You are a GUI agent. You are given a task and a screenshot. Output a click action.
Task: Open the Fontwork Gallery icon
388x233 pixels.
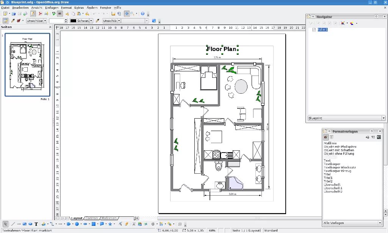click(x=134, y=224)
